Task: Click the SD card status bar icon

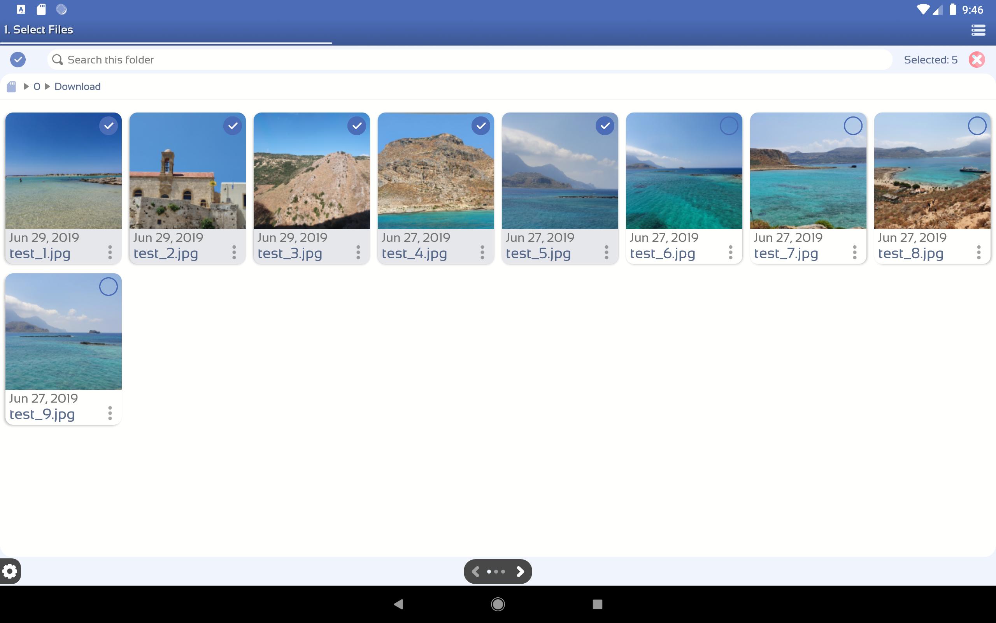Action: pyautogui.click(x=41, y=9)
